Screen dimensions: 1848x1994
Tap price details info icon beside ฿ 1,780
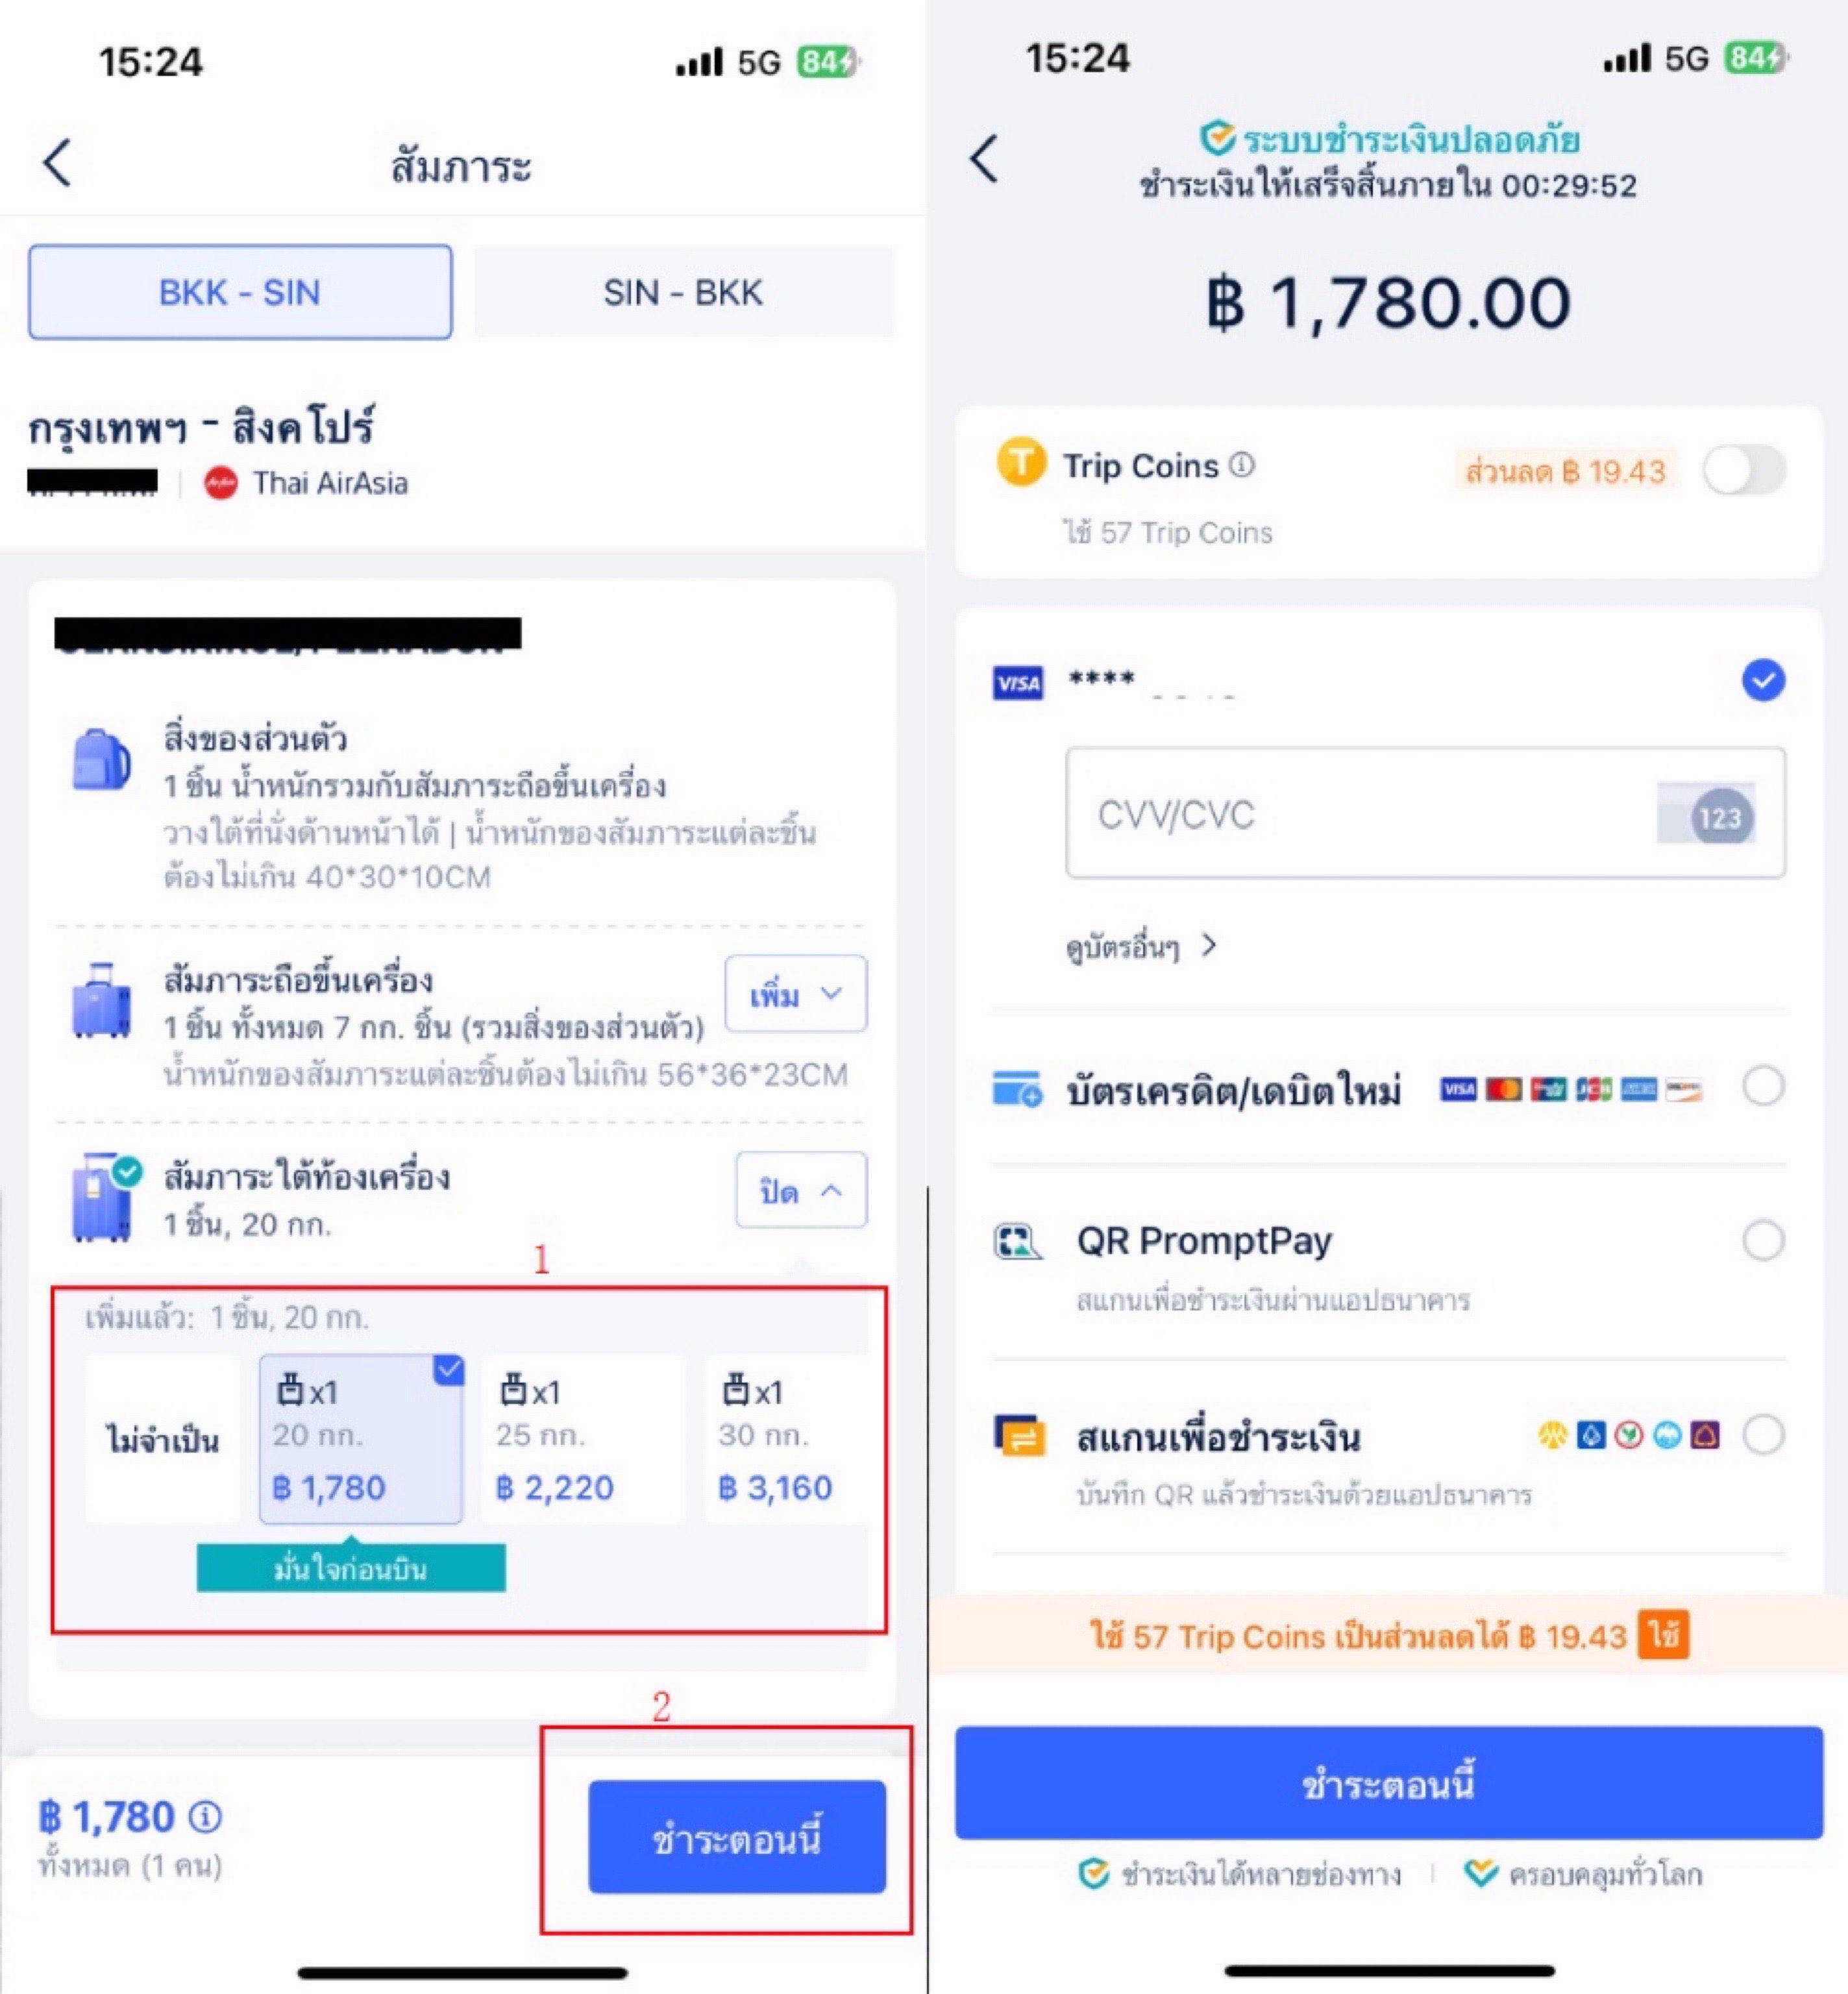(205, 1816)
